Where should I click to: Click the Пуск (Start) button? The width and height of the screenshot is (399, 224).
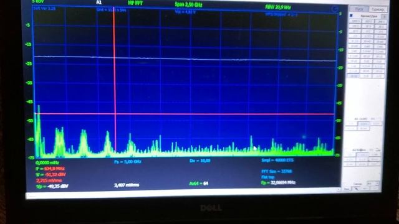pyautogui.click(x=359, y=9)
